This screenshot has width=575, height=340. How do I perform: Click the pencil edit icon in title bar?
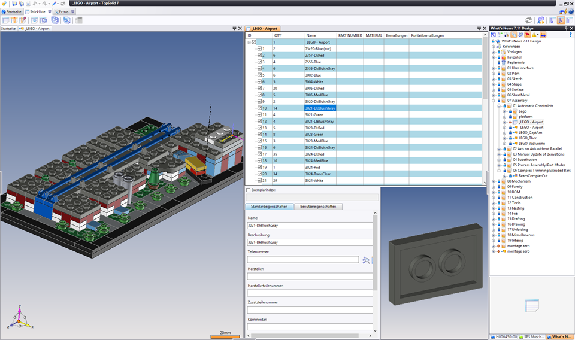coord(55,4)
